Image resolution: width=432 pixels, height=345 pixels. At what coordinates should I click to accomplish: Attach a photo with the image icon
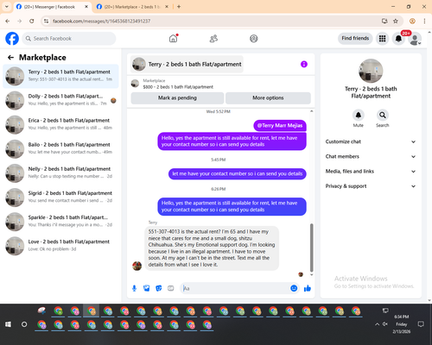tap(146, 288)
